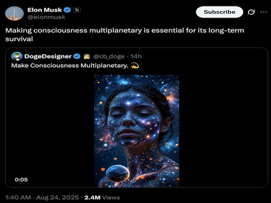271x203 pixels.
Task: Open Elon Musk's profile avatar
Action: [x=14, y=13]
